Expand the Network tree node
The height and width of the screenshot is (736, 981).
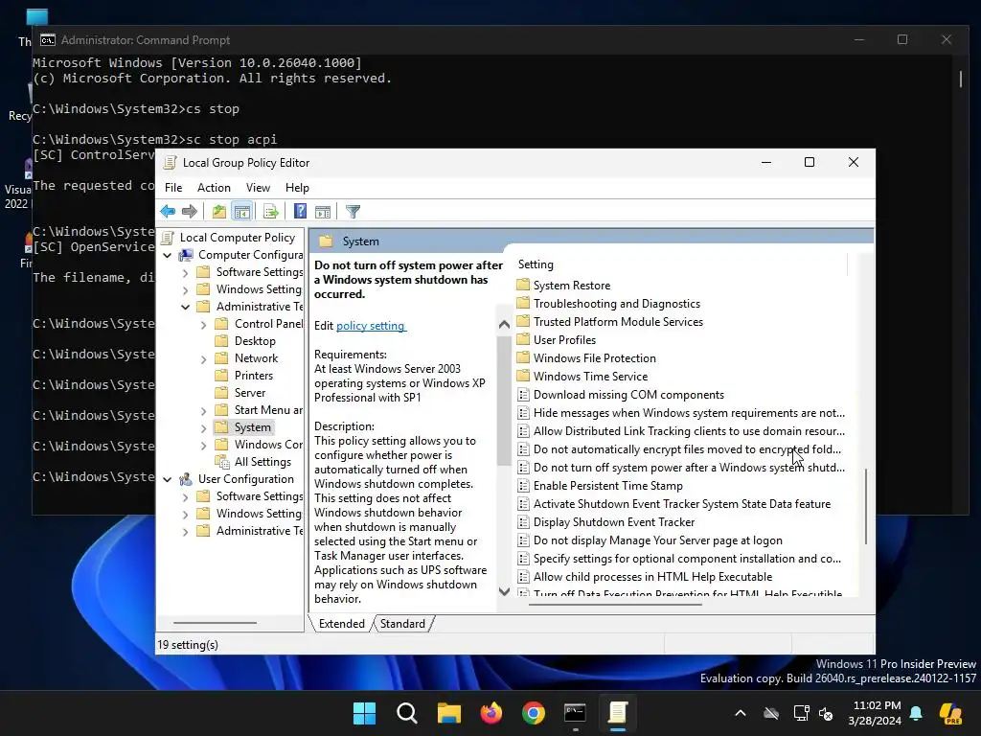(203, 359)
